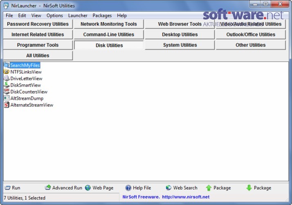The image size is (292, 205).
Task: Click the Help File question mark icon
Action: point(128,188)
